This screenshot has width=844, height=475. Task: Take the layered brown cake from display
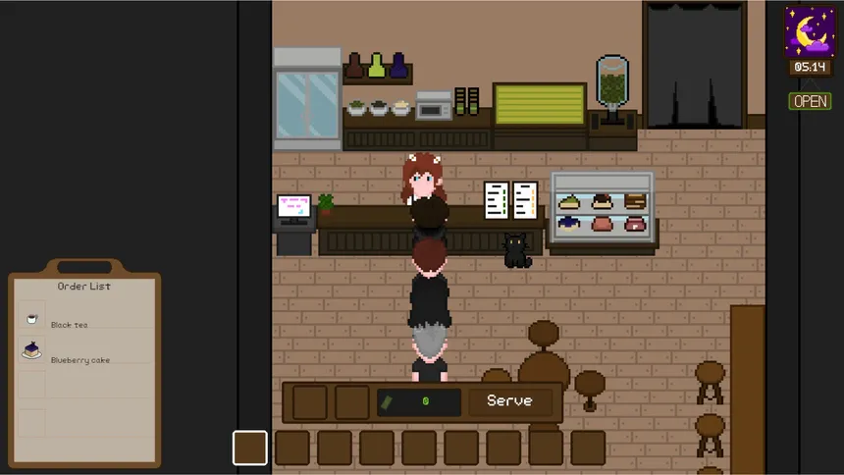[635, 201]
